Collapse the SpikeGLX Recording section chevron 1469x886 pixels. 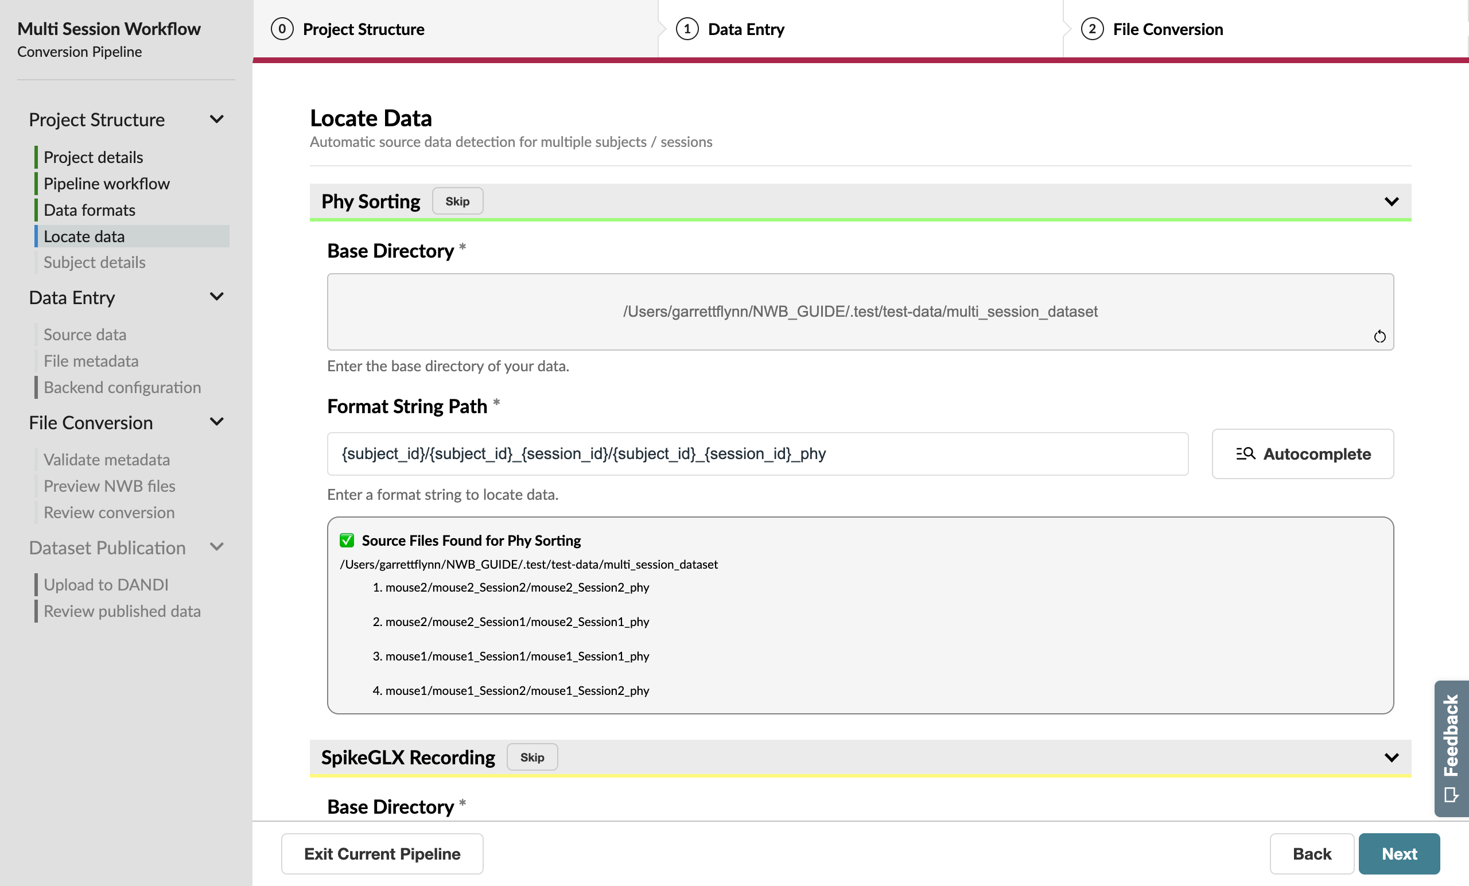tap(1392, 757)
